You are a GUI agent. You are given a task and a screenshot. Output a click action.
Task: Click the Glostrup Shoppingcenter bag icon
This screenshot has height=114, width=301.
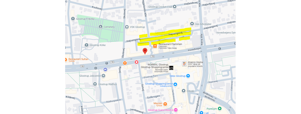175,84
